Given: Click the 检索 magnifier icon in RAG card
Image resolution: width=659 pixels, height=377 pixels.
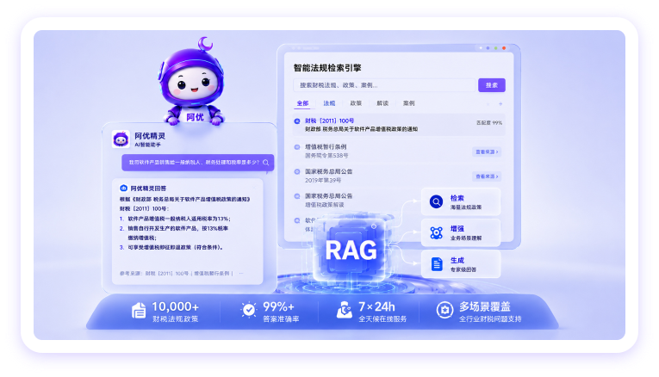Looking at the screenshot, I should point(436,201).
